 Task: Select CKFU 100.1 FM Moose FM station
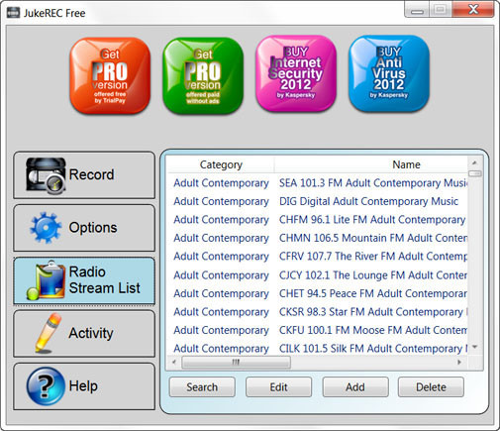pos(373,330)
